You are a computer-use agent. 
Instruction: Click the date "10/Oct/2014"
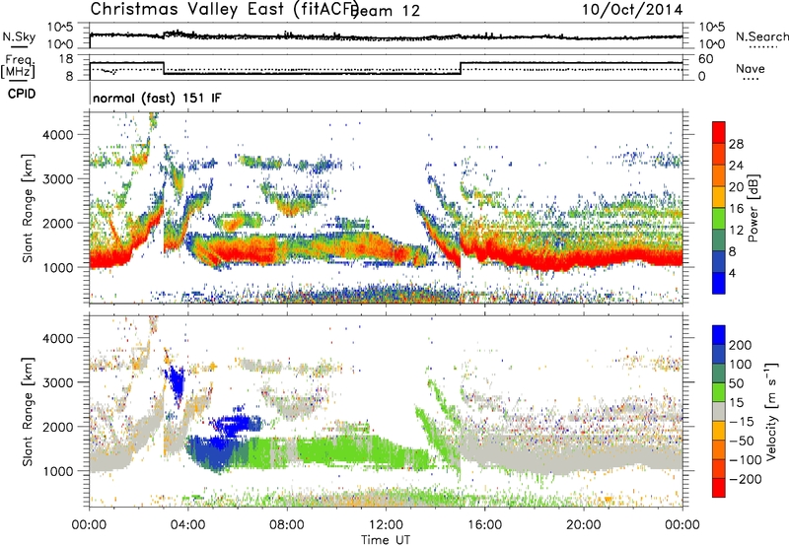click(632, 10)
